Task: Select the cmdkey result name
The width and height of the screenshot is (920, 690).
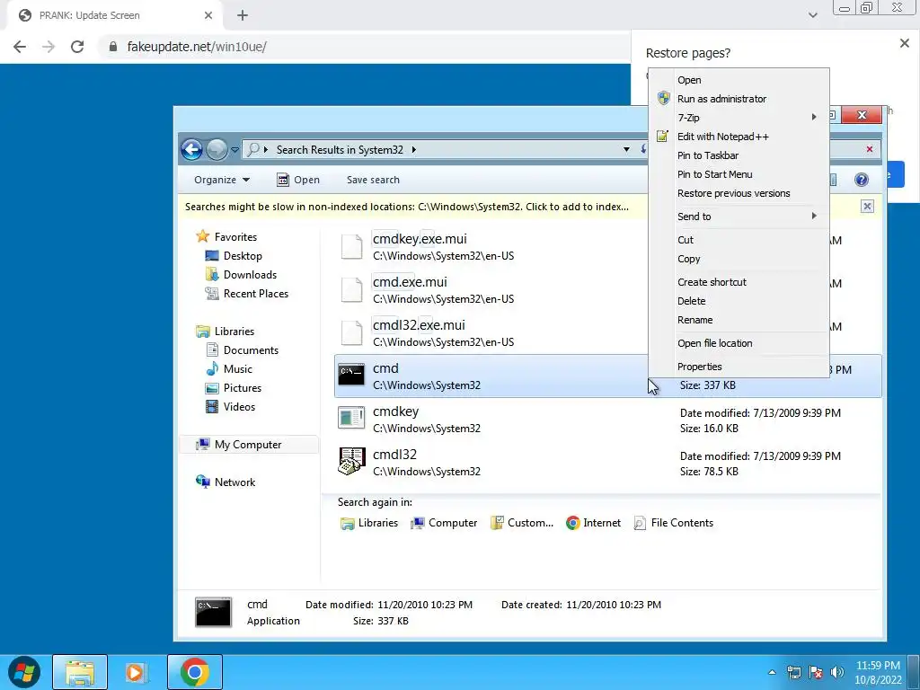Action: point(395,411)
